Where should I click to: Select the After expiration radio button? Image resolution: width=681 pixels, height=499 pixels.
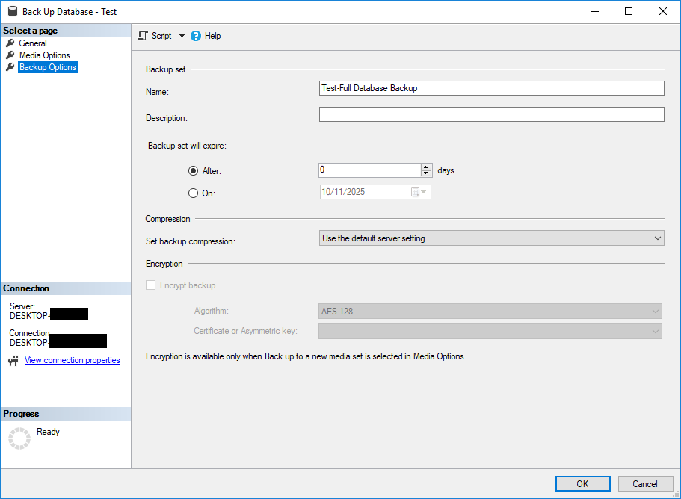click(194, 171)
